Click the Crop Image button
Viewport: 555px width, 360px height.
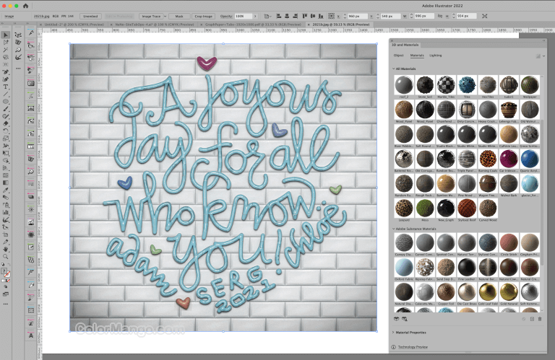[203, 15]
